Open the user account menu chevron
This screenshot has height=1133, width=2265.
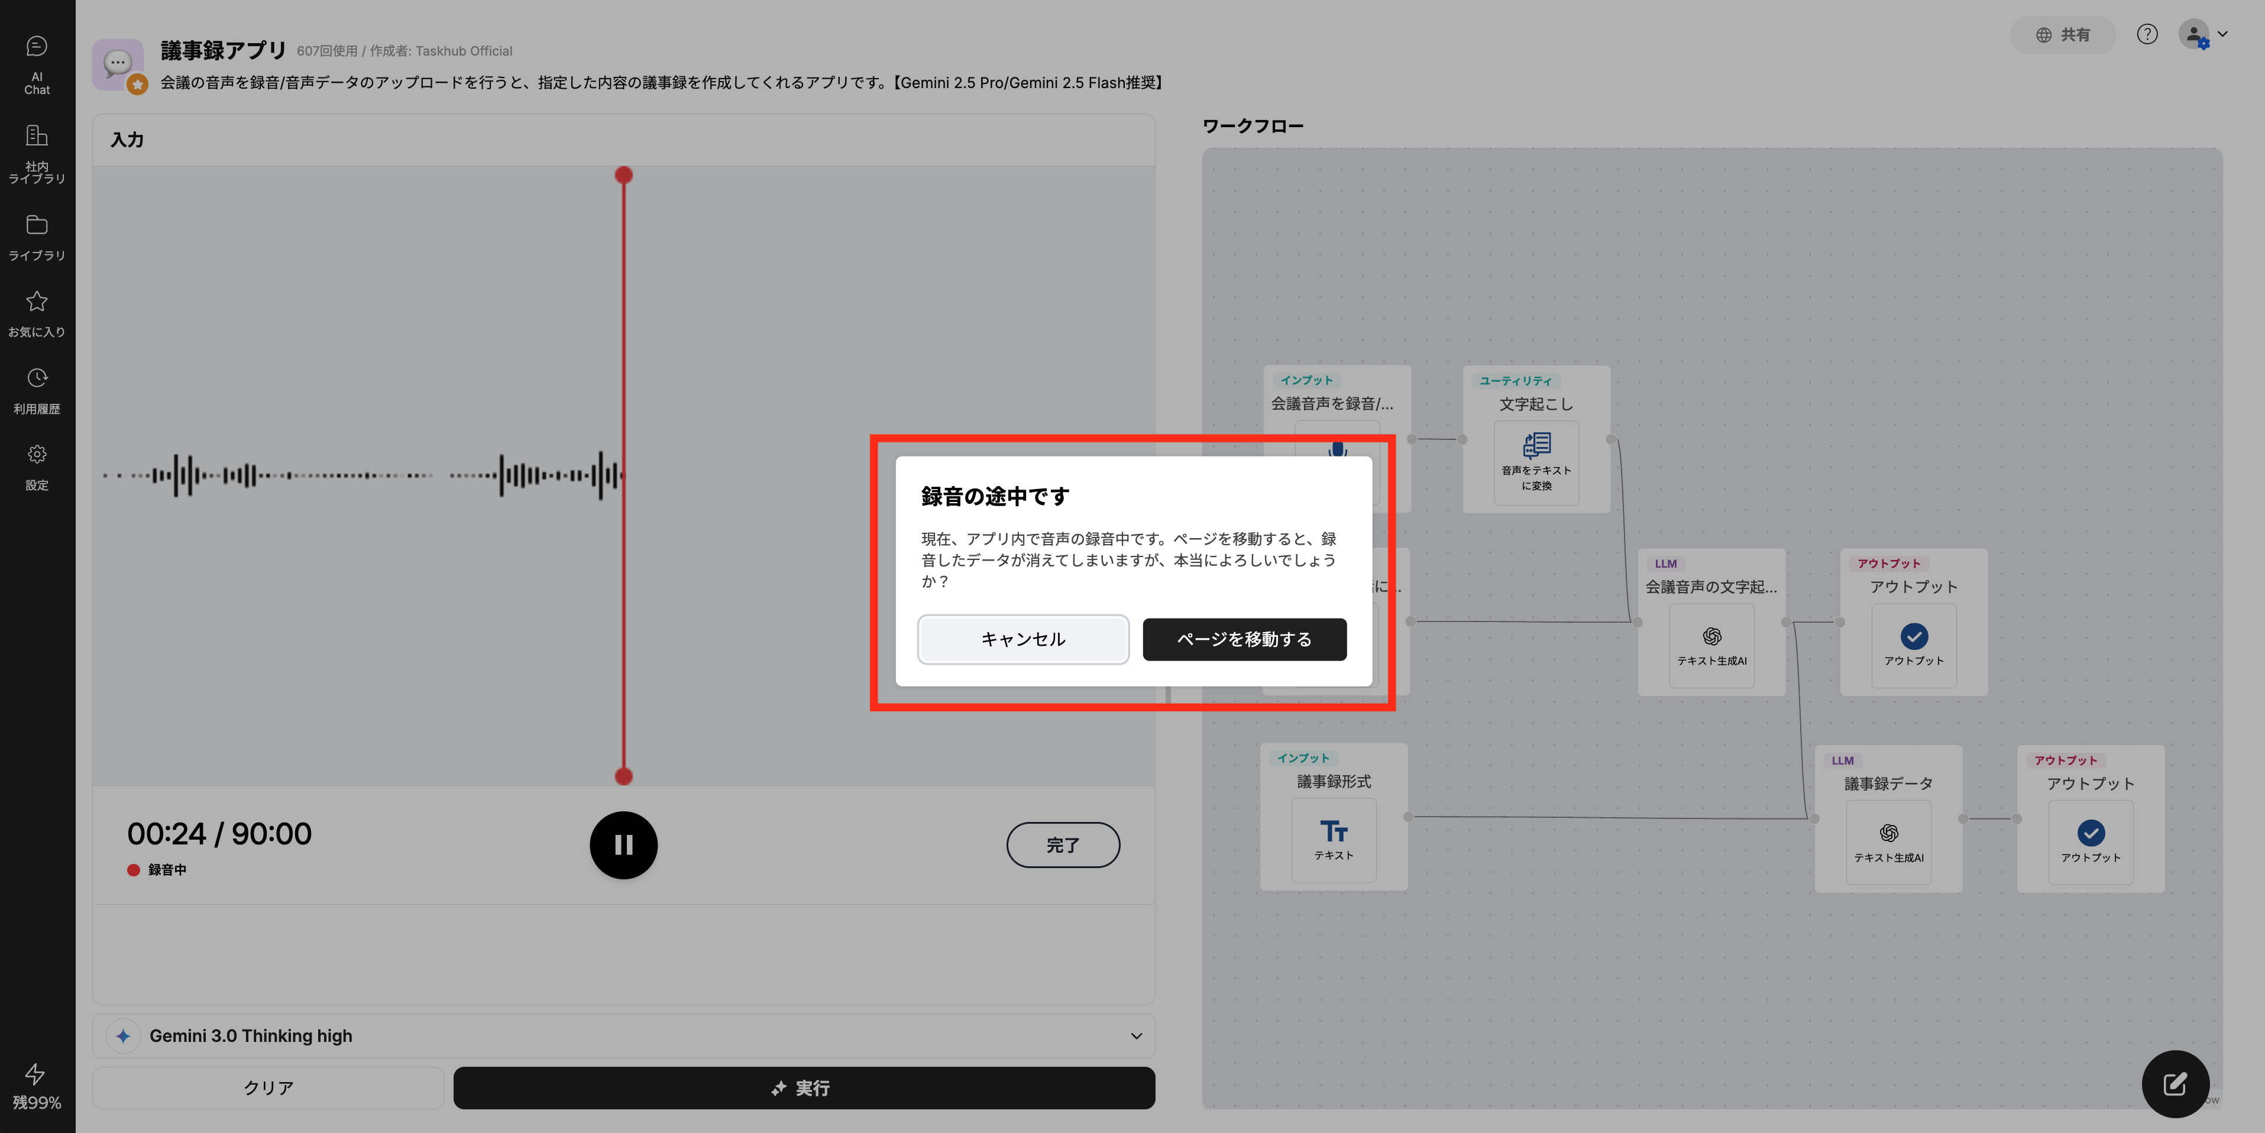click(x=2223, y=34)
